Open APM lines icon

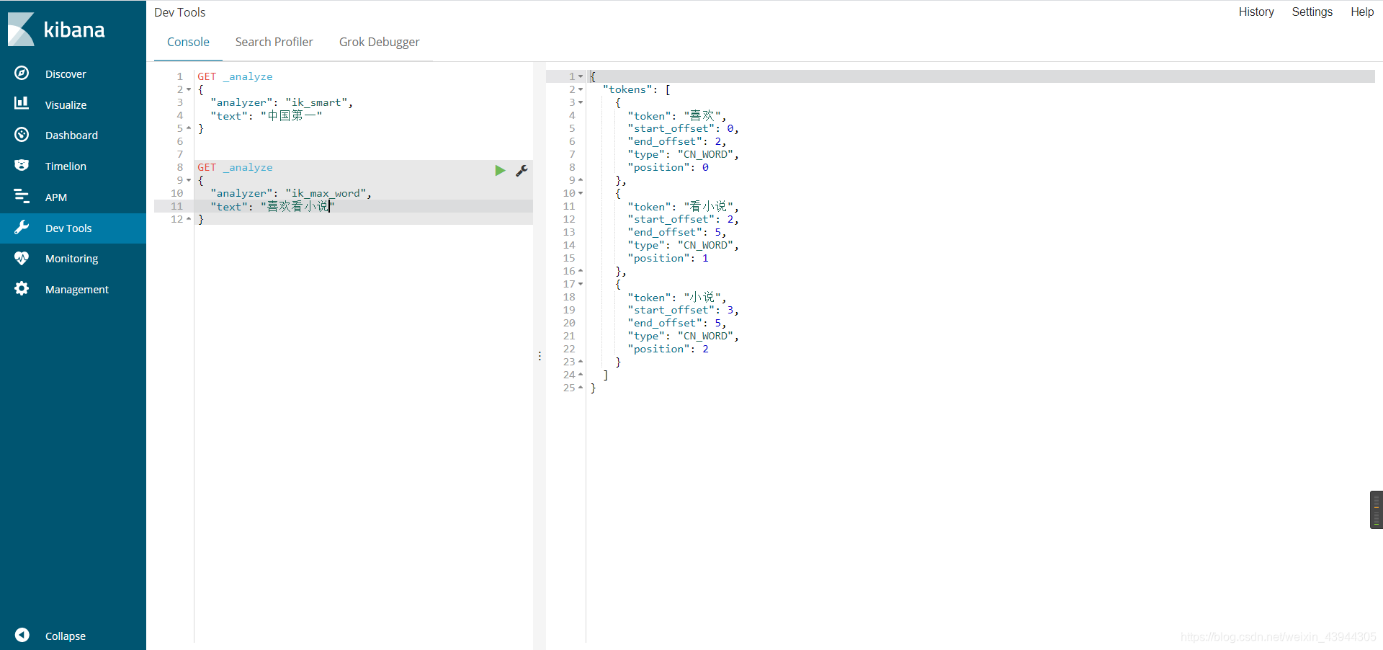pos(22,196)
